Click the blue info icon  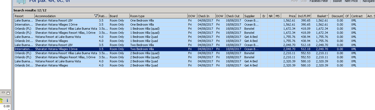coord(7,100)
